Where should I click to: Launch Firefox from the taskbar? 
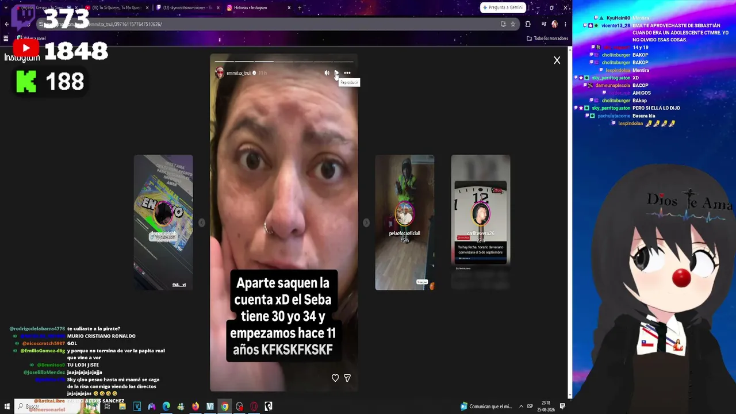[195, 407]
